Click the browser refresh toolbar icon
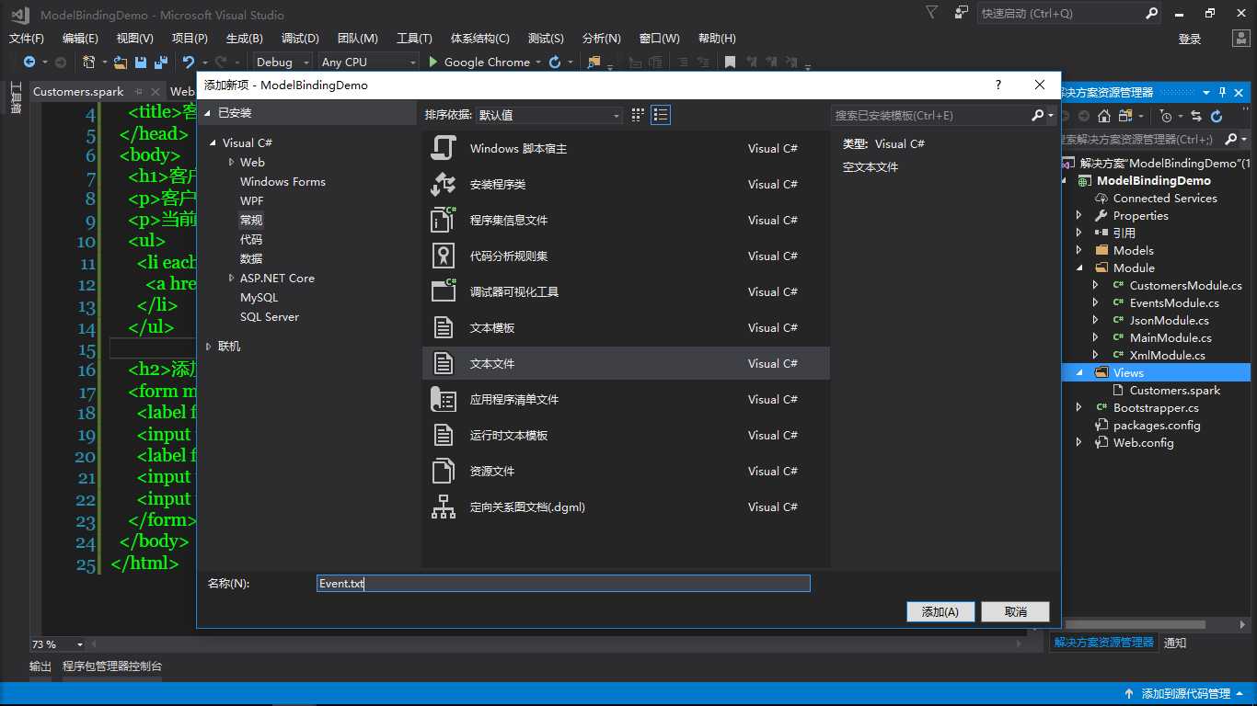1257x706 pixels. click(x=555, y=62)
